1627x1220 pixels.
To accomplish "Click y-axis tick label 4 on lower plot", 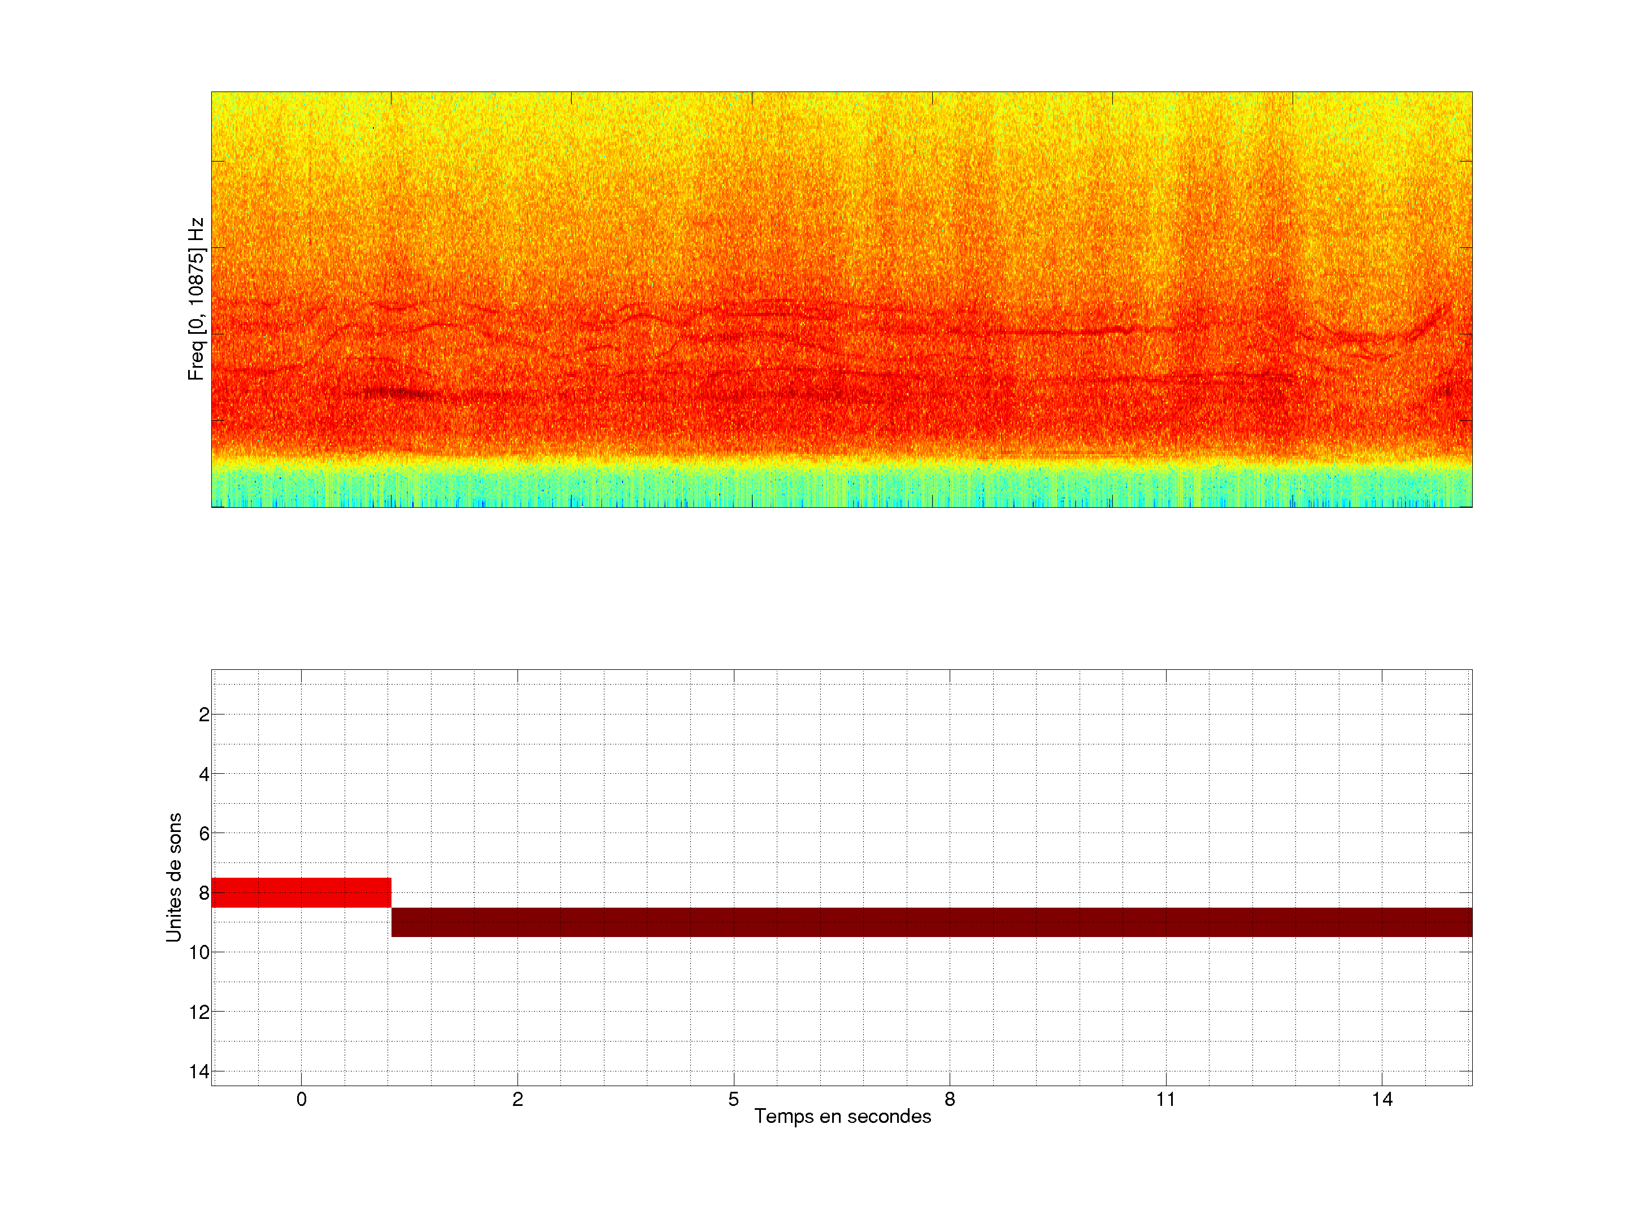I will point(204,774).
